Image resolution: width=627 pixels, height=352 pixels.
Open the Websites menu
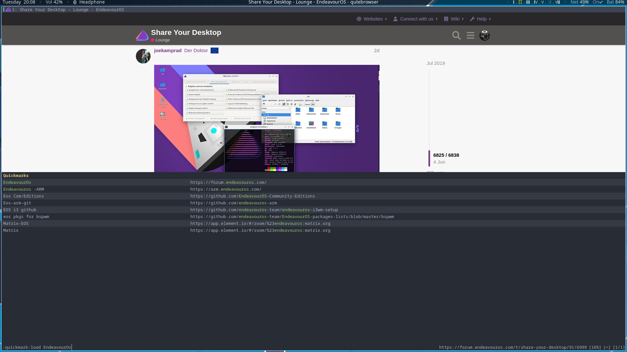point(373,19)
